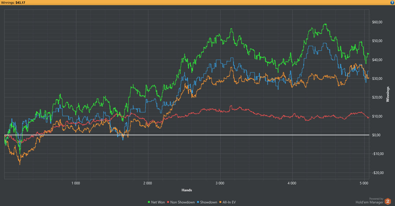Select the $10,00 y-axis label

click(x=377, y=116)
